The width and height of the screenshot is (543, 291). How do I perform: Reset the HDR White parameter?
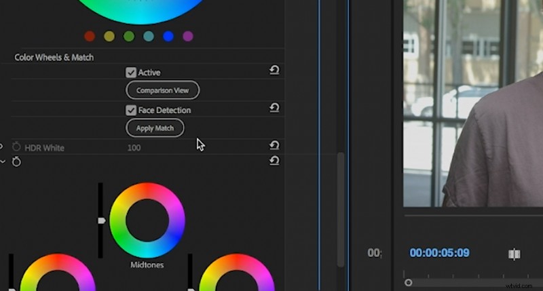point(274,145)
